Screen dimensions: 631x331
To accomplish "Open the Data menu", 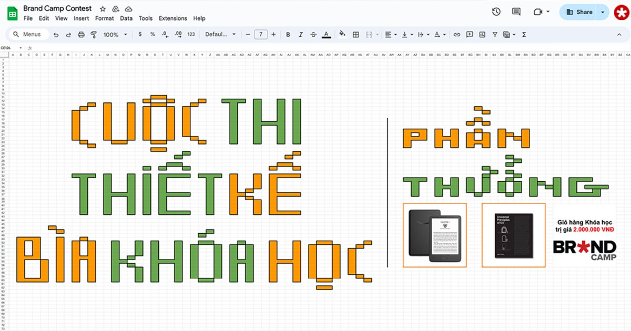I will pos(126,18).
